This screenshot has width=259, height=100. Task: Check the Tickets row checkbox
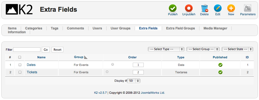coord(20,72)
